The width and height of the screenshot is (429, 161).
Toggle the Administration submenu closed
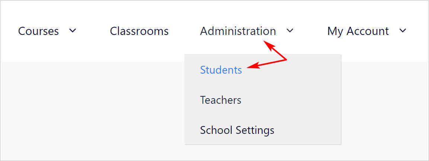290,30
